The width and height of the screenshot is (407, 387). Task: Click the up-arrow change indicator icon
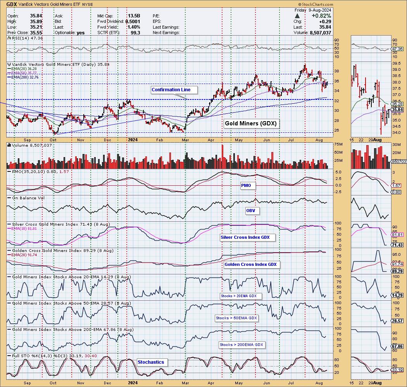pyautogui.click(x=297, y=16)
